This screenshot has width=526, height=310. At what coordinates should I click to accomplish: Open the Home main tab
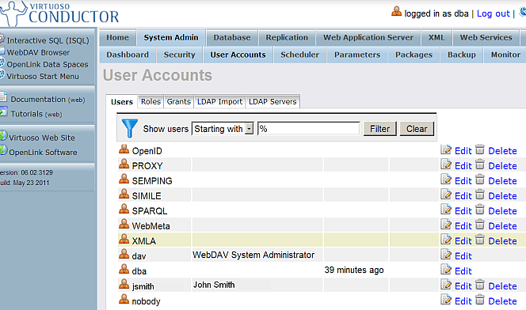(x=117, y=37)
